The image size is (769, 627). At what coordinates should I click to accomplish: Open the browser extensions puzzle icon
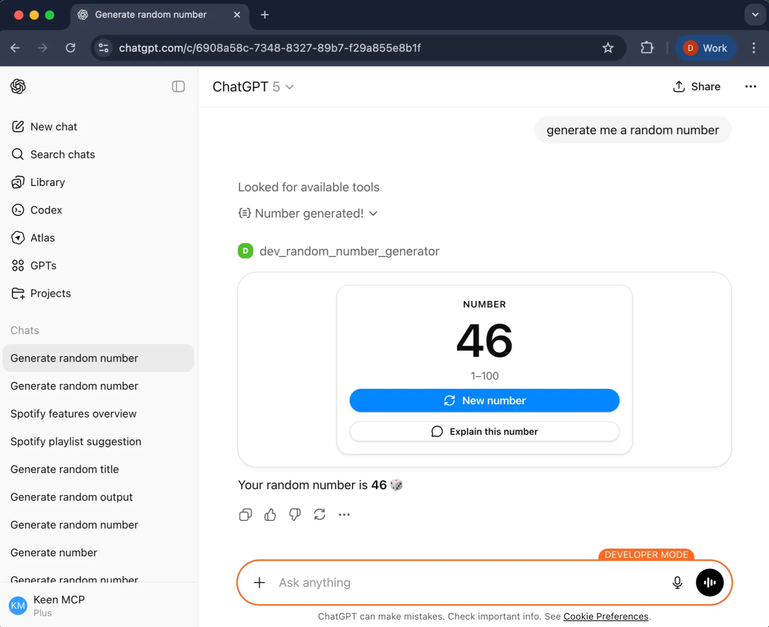click(x=647, y=48)
